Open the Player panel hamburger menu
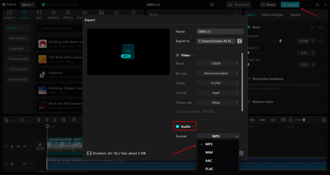The height and width of the screenshot is (175, 330). (x=236, y=15)
